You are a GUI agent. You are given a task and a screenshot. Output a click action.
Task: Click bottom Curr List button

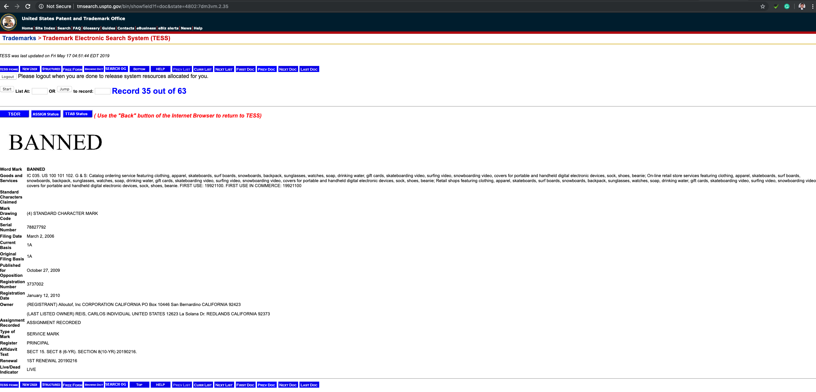[x=203, y=385]
